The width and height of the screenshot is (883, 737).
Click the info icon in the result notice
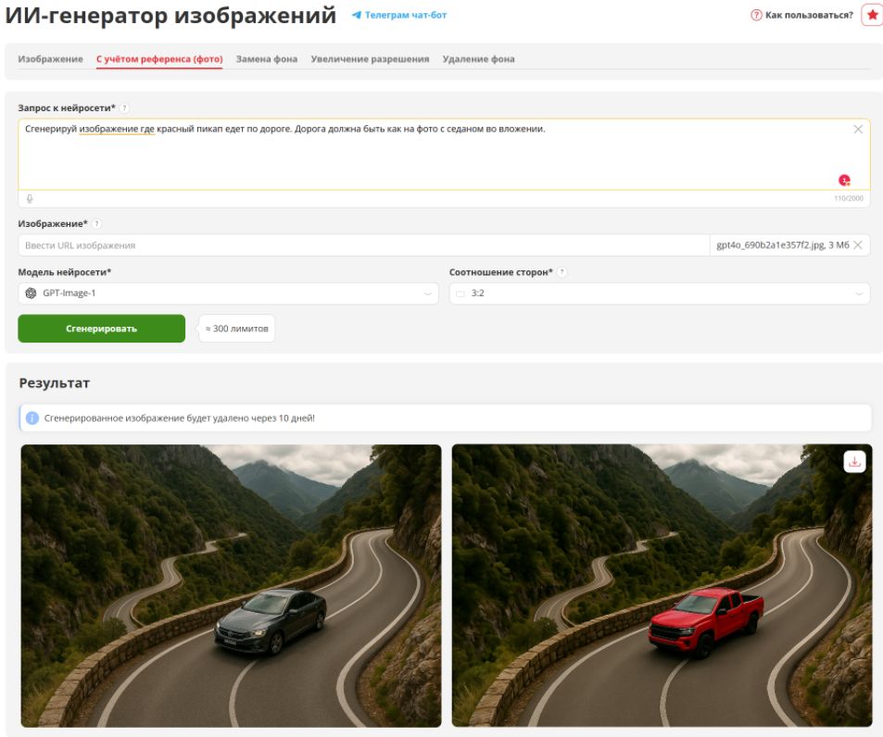tap(32, 418)
